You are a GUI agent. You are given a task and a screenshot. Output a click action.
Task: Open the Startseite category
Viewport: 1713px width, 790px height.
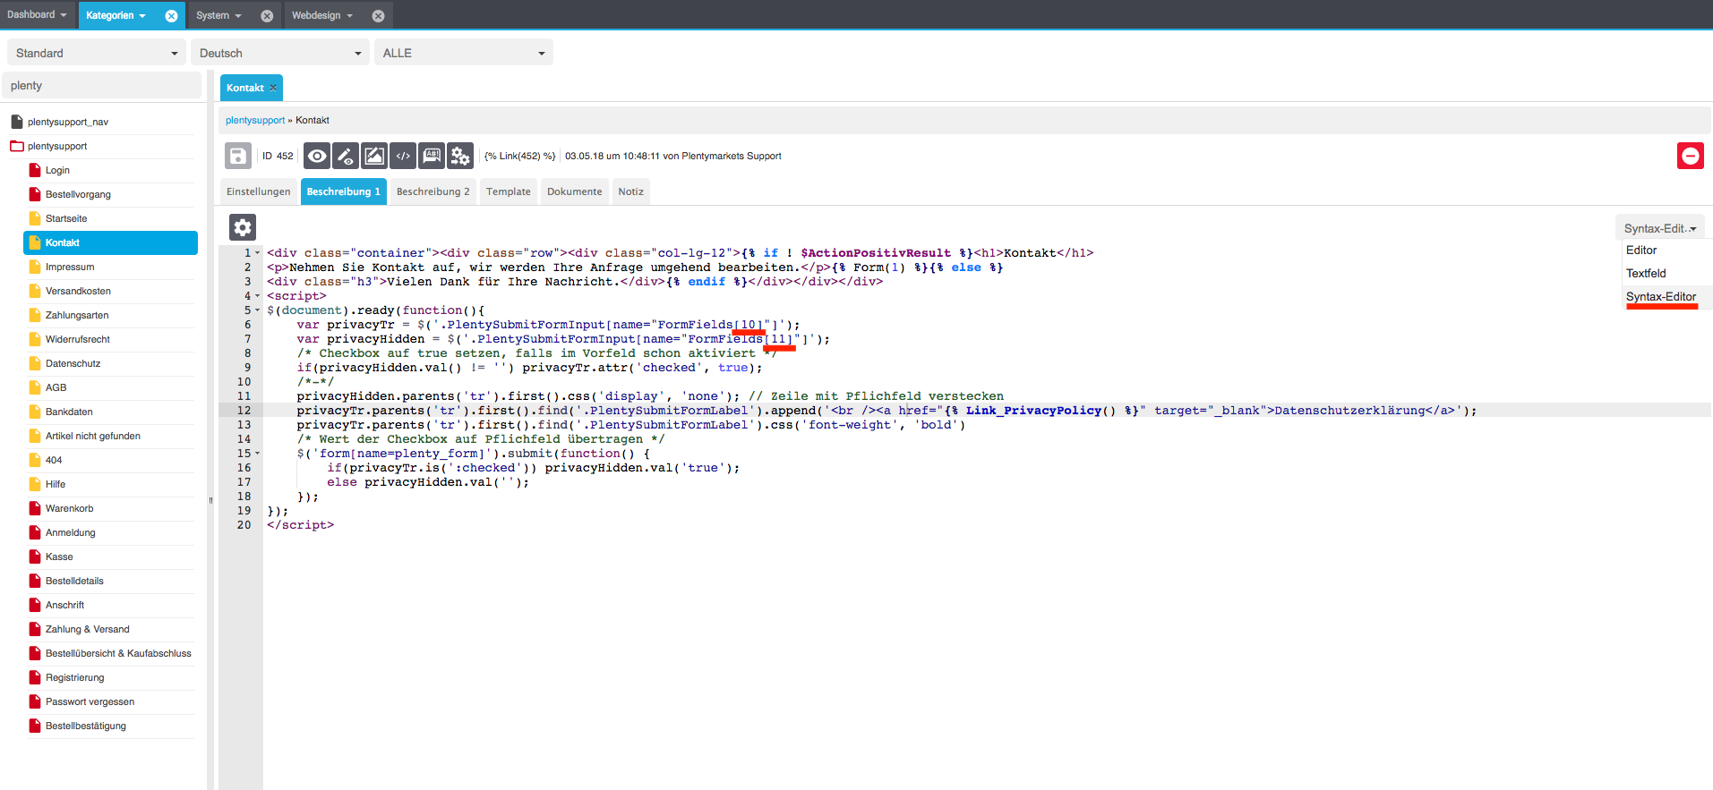tap(66, 218)
